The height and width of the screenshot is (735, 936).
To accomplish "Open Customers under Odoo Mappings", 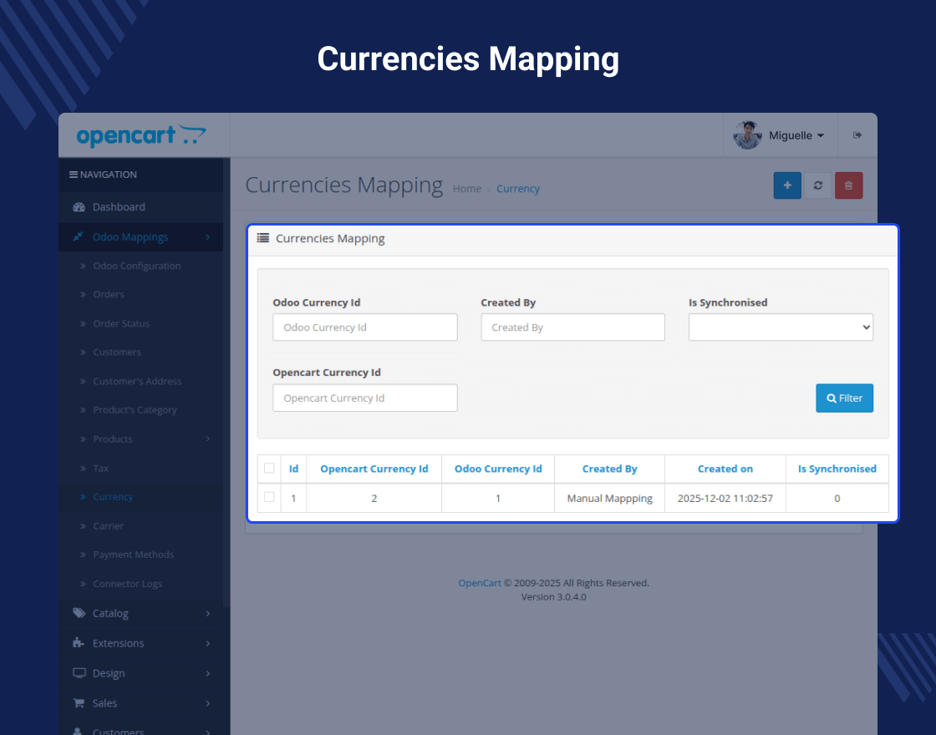I will pyautogui.click(x=117, y=352).
